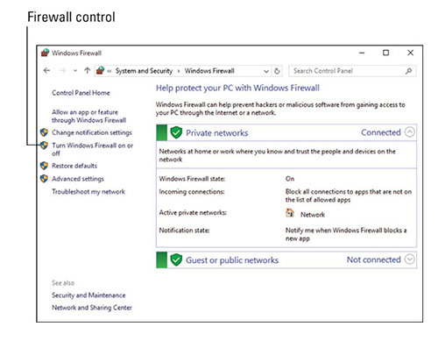Click Guest or public networks shield icon
Image resolution: width=438 pixels, height=341 pixels.
176,259
